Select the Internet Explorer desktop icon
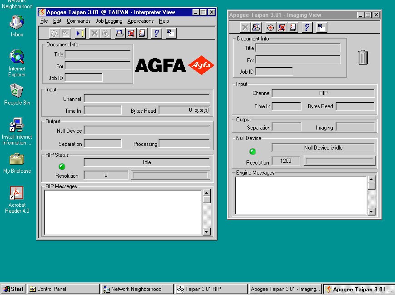Image resolution: width=395 pixels, height=295 pixels. [x=17, y=63]
